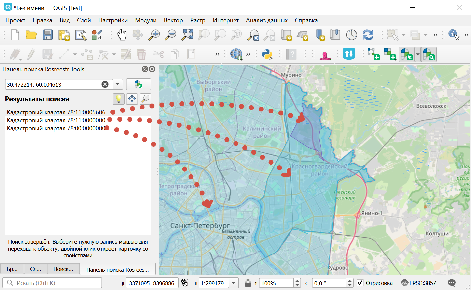Screen dimensions: 471x290
Task: Float the Rosreestr search panel
Action: (145, 69)
